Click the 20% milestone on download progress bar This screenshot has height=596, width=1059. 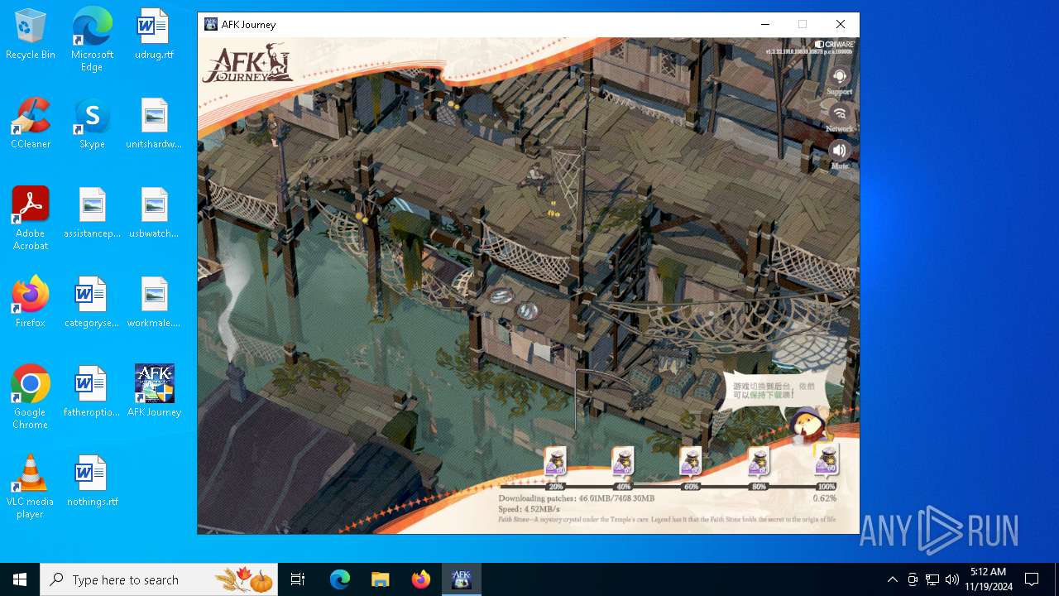tap(556, 487)
